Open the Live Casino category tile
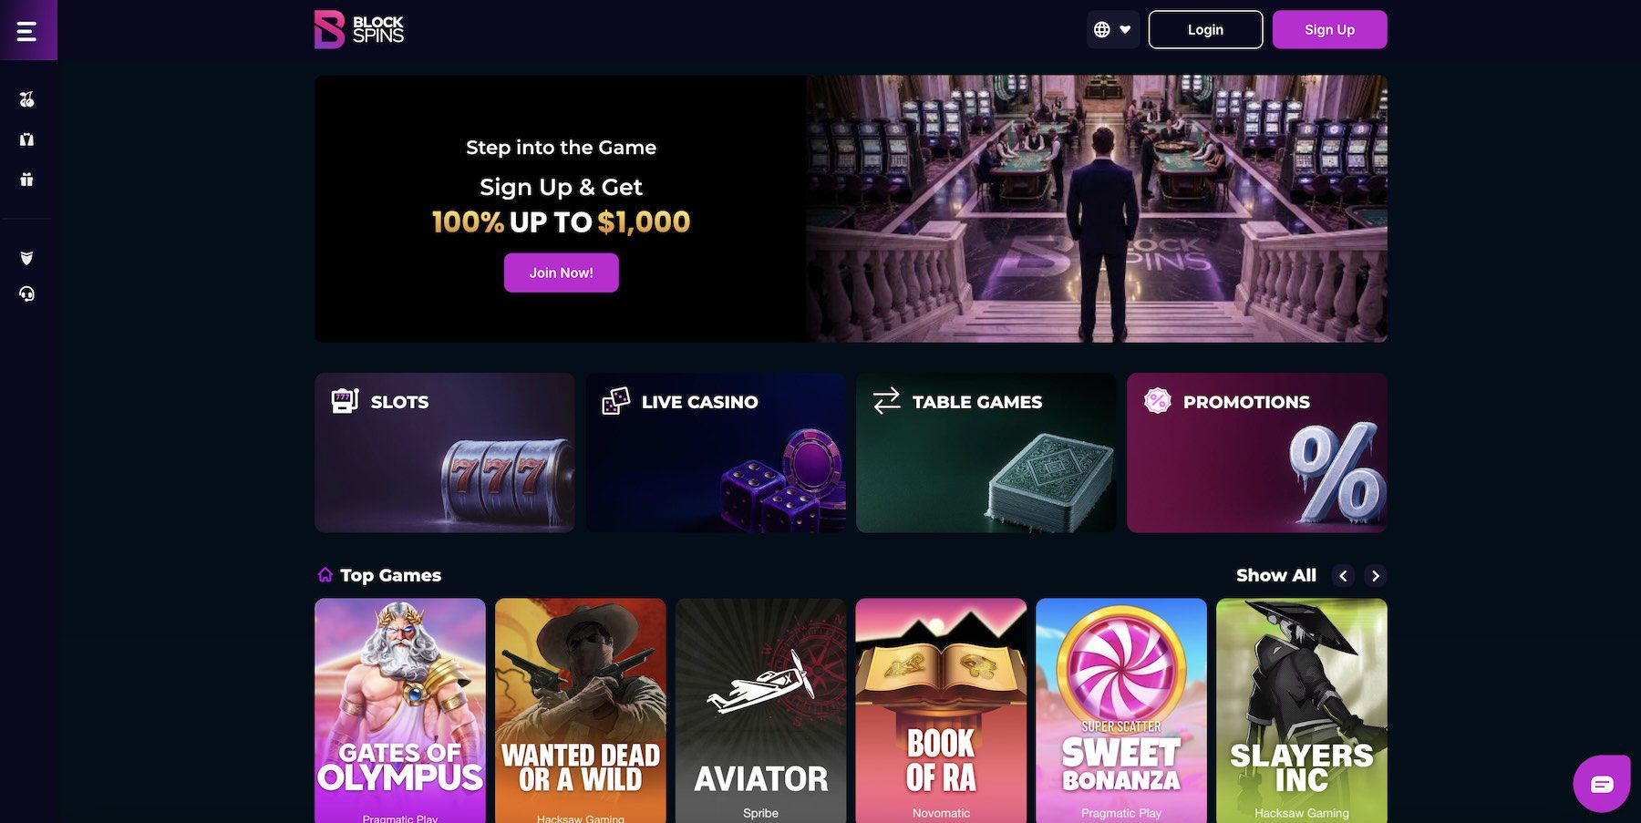The image size is (1641, 823). (x=716, y=452)
